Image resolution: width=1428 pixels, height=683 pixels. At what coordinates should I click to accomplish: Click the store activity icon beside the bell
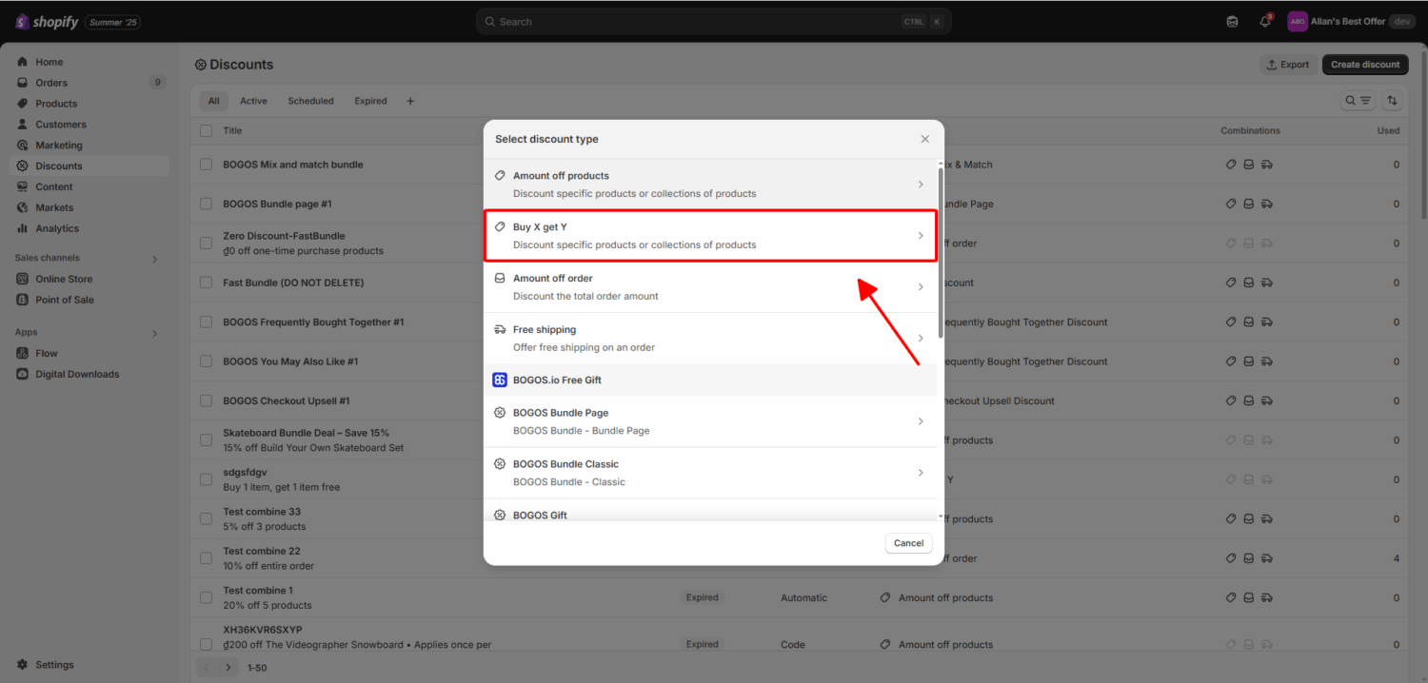coord(1233,22)
